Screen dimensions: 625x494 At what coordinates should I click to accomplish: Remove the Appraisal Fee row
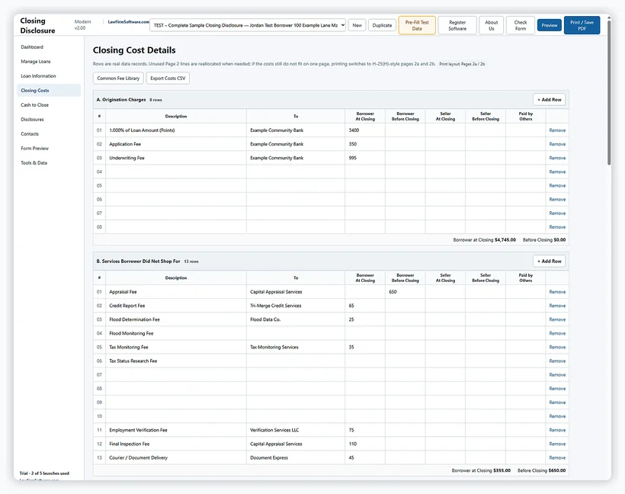click(x=557, y=292)
